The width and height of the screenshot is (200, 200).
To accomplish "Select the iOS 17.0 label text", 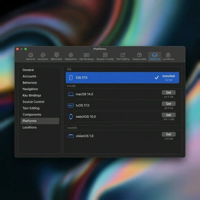I will tap(82, 77).
